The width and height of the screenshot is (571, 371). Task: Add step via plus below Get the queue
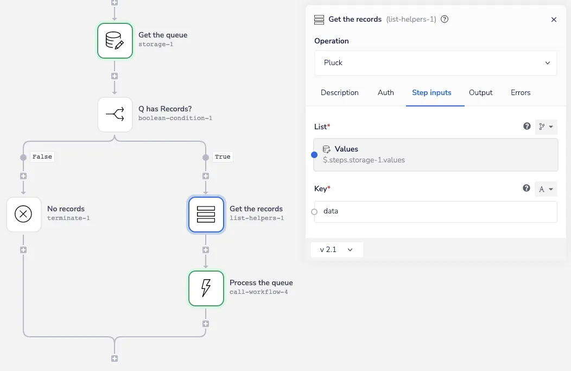point(115,76)
